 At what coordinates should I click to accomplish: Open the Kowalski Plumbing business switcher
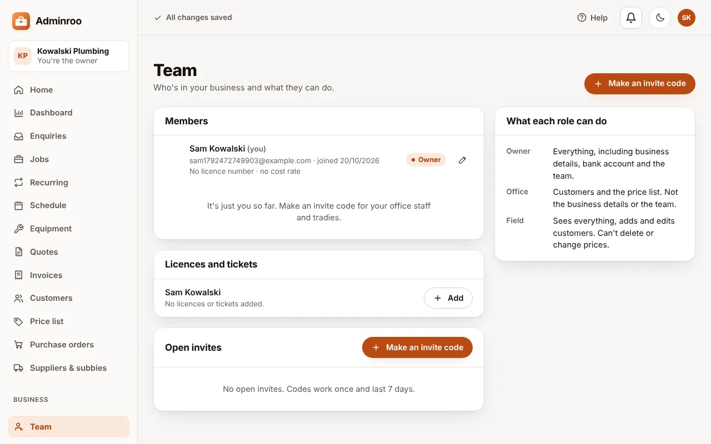click(69, 56)
